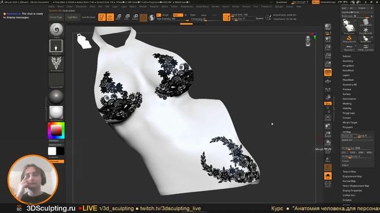
Task: Expand the Deformation sub-palette
Action: click(349, 99)
